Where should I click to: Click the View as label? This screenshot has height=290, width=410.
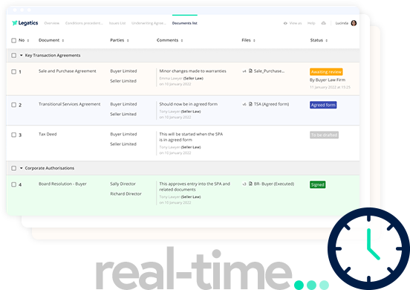pyautogui.click(x=296, y=23)
